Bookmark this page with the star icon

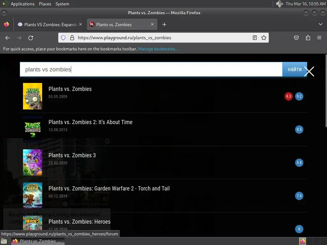coord(263,38)
